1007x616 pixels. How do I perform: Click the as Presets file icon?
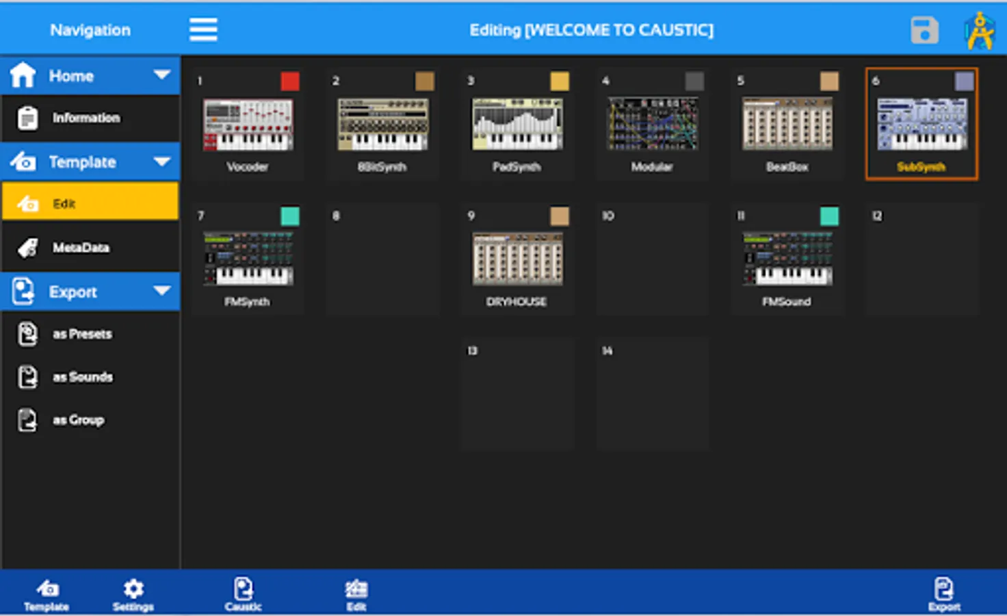click(27, 334)
